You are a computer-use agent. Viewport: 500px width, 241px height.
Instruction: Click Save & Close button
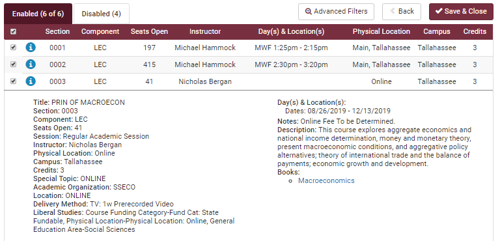coord(461,12)
